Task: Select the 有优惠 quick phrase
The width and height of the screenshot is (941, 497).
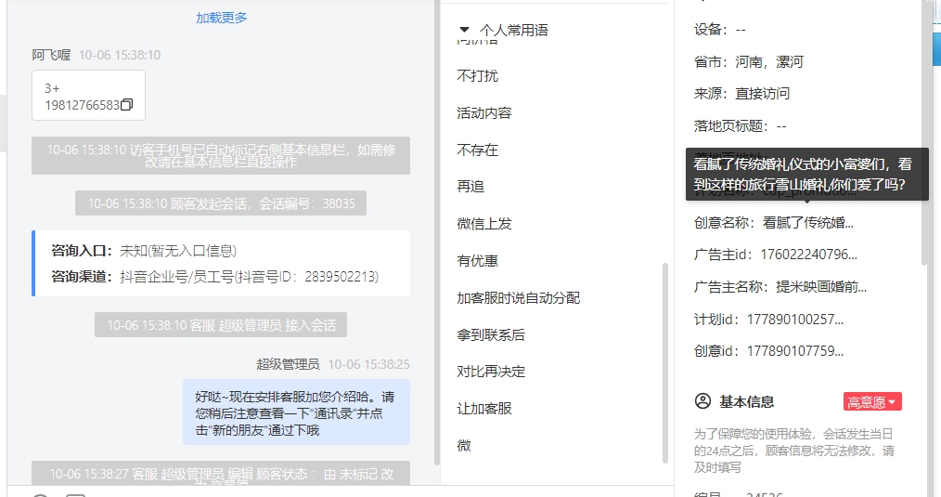Action: click(478, 260)
